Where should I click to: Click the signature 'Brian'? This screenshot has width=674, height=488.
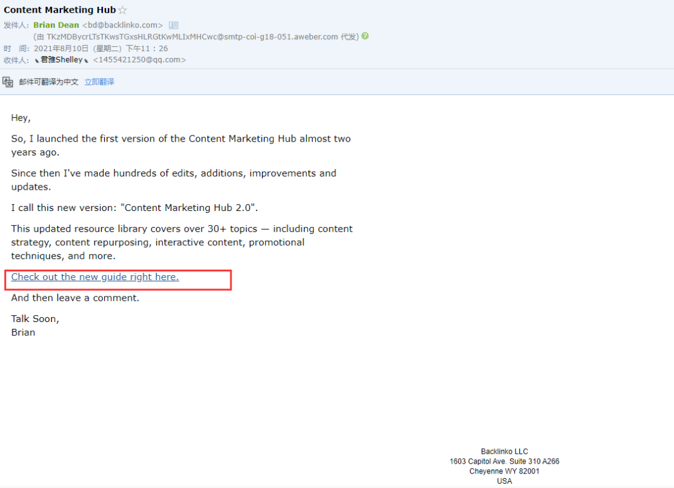coord(23,333)
